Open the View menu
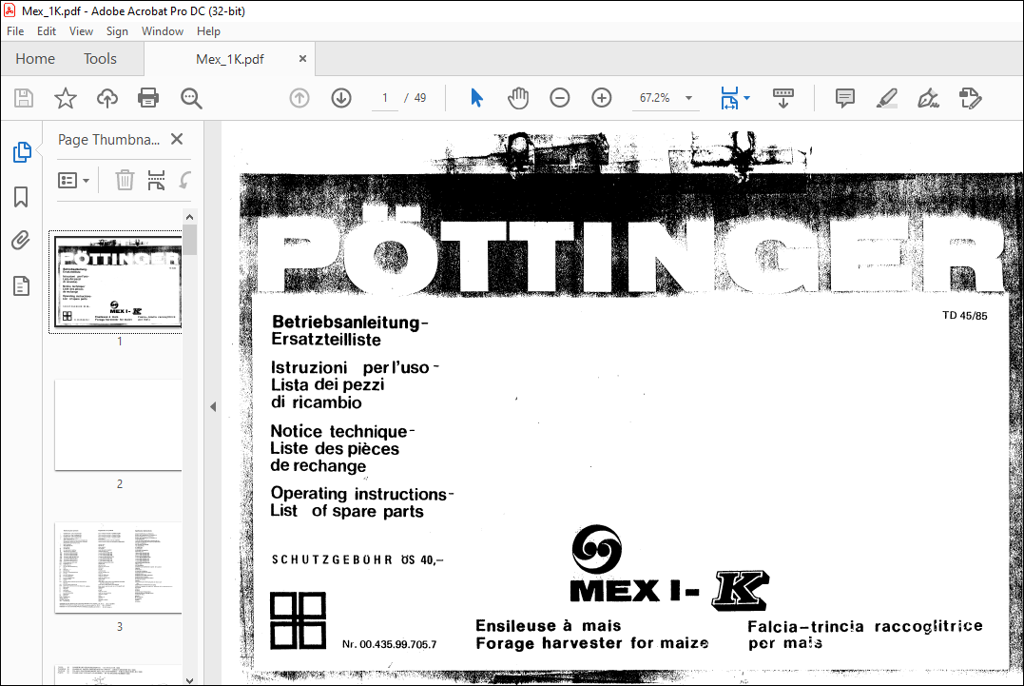The image size is (1024, 686). click(81, 31)
